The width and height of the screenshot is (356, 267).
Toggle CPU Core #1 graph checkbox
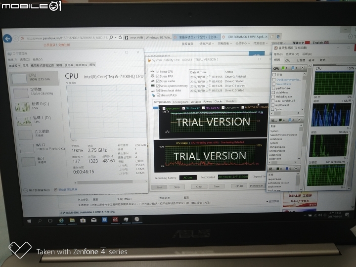tap(164, 108)
